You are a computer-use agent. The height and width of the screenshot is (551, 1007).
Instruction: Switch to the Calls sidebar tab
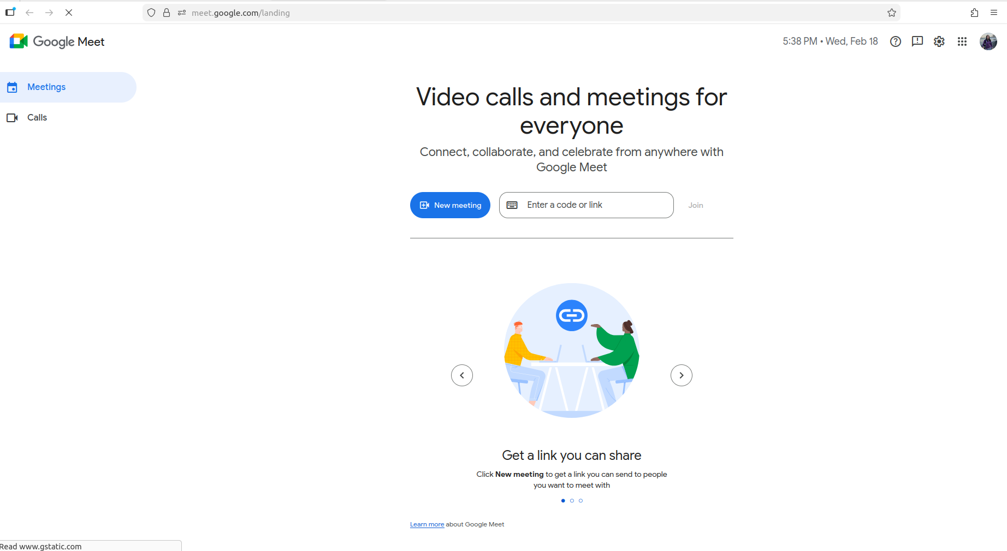tap(37, 118)
